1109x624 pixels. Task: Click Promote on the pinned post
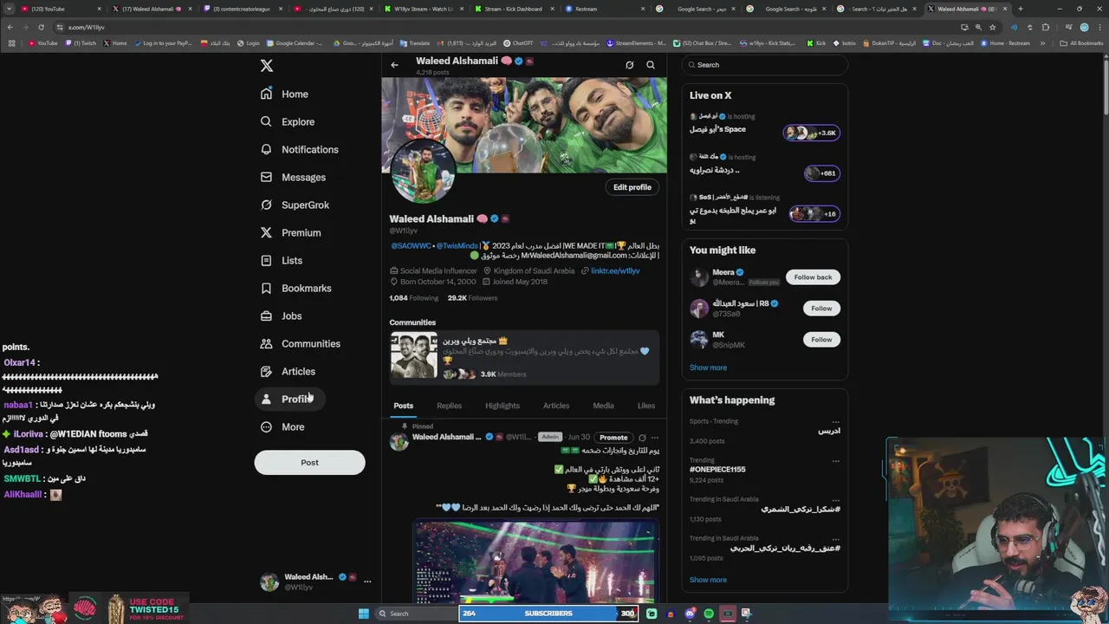[x=613, y=437]
